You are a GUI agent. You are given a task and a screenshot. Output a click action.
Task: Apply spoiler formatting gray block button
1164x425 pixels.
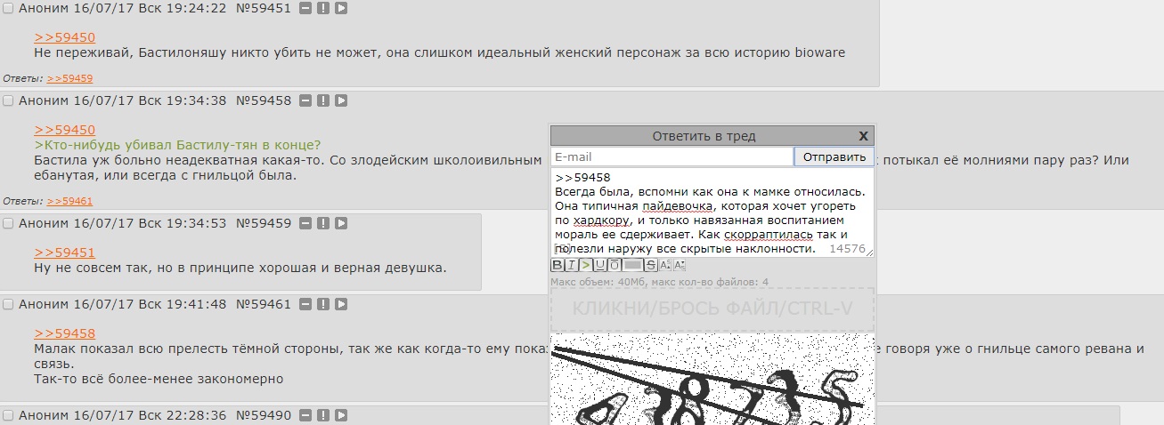tap(632, 265)
